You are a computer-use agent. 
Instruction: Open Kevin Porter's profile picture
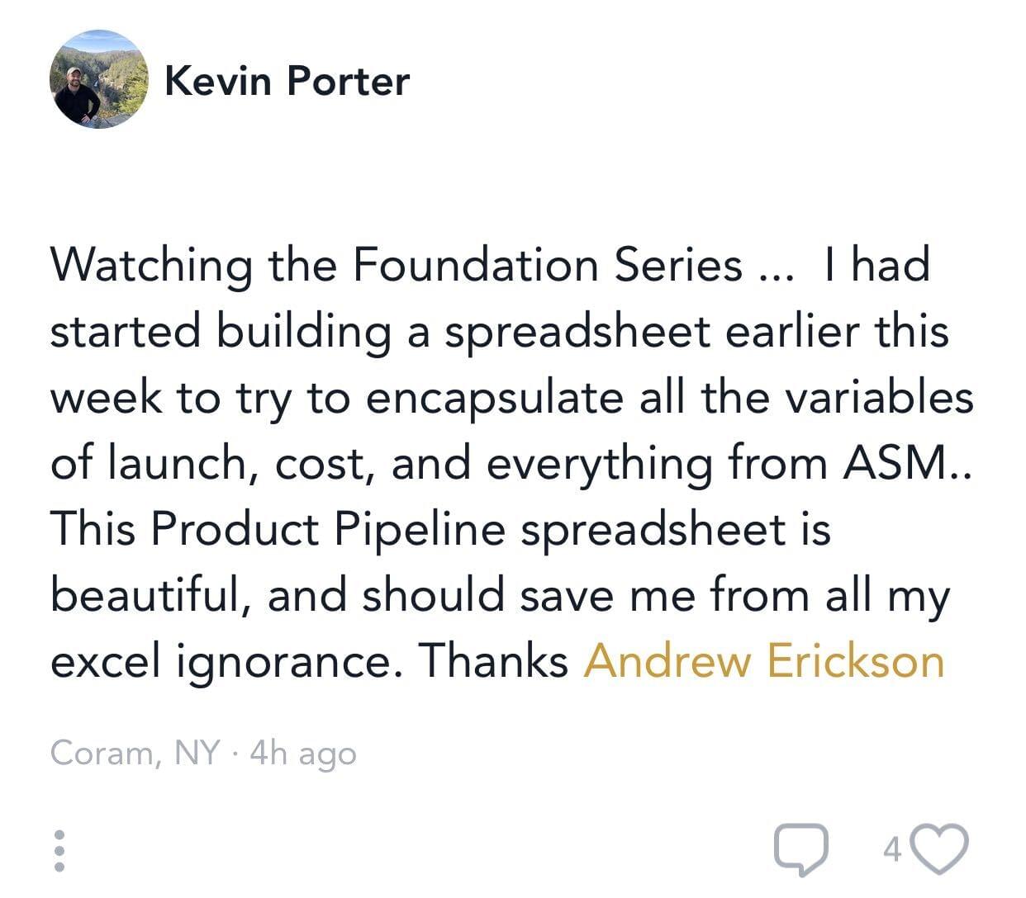pos(99,79)
